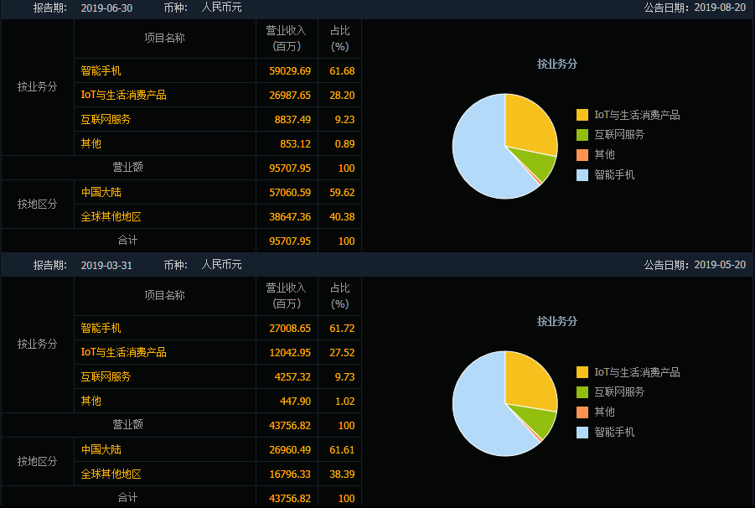Click percentage value 61.68
This screenshot has height=508, width=755.
click(342, 70)
